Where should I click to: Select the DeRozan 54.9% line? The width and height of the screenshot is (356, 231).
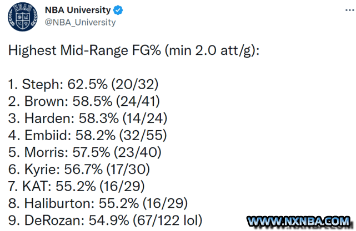point(105,220)
